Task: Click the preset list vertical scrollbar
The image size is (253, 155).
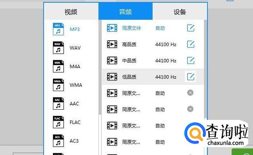Action: click(x=205, y=69)
